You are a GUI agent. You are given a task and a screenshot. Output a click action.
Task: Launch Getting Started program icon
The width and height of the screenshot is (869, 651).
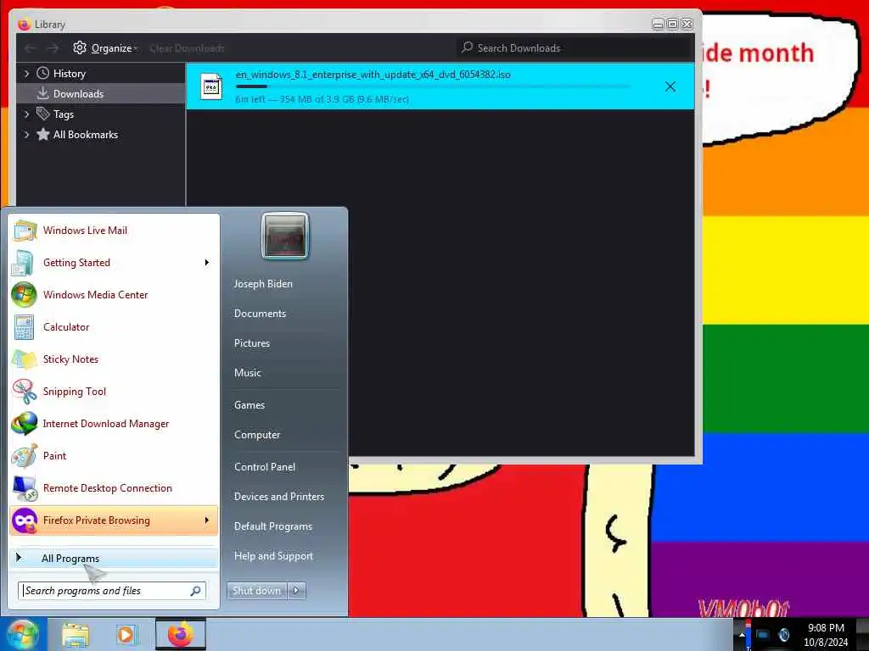[23, 263]
